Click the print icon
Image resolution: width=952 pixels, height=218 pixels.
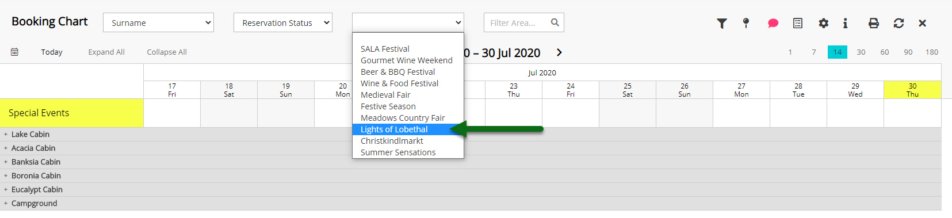point(874,23)
